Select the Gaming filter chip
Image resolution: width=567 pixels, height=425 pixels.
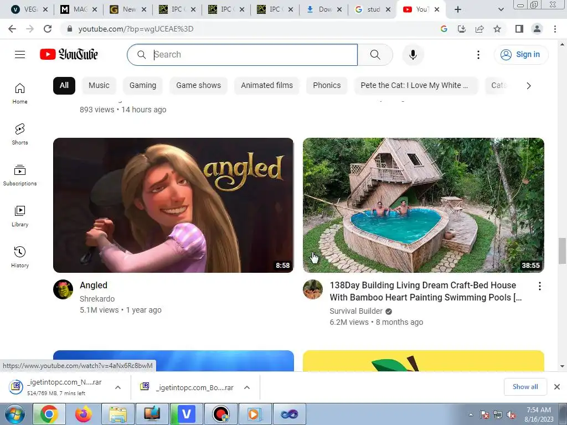(143, 85)
